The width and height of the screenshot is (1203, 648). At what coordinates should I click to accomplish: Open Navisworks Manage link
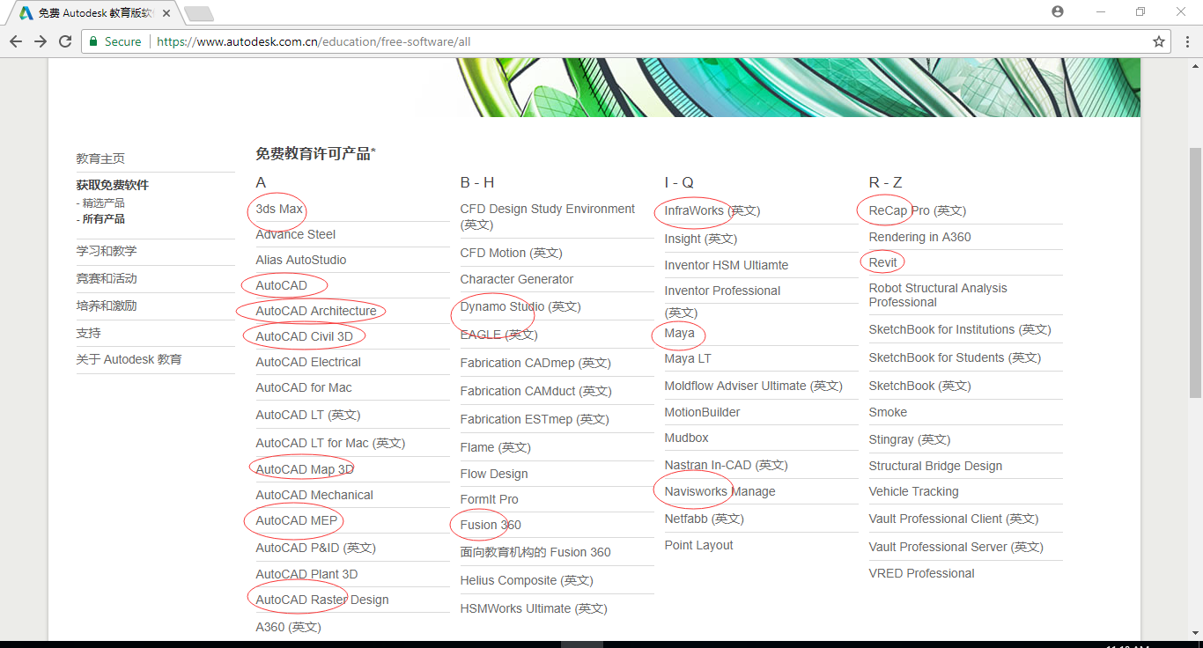coord(720,491)
